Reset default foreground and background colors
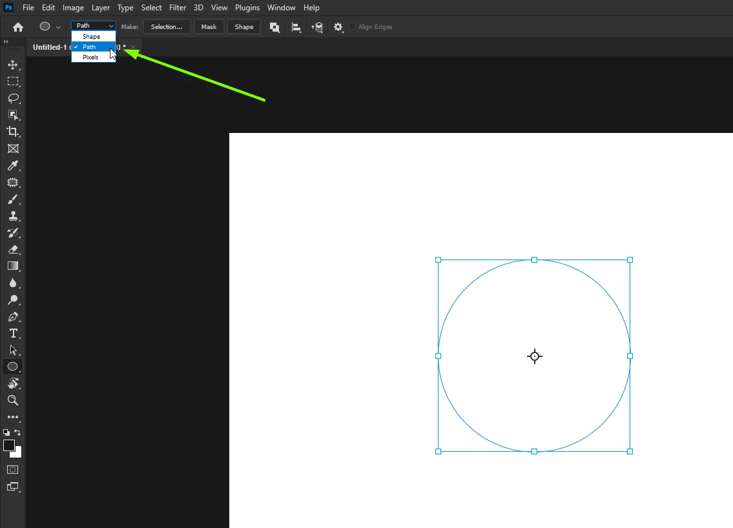The height and width of the screenshot is (528, 733). (x=6, y=432)
